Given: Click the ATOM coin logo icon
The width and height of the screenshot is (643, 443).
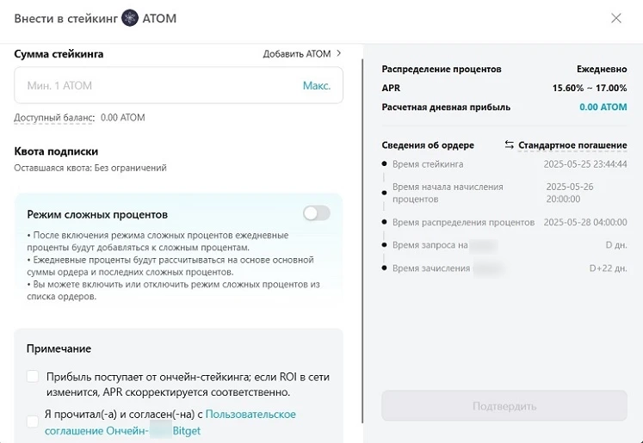Looking at the screenshot, I should click(x=130, y=18).
